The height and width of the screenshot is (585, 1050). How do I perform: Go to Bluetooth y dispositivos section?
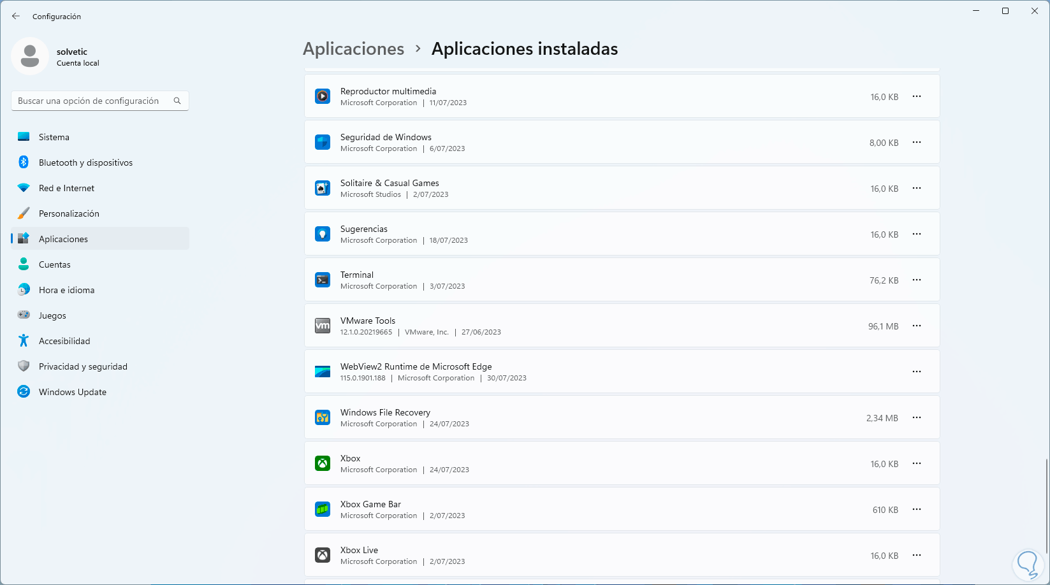click(85, 162)
